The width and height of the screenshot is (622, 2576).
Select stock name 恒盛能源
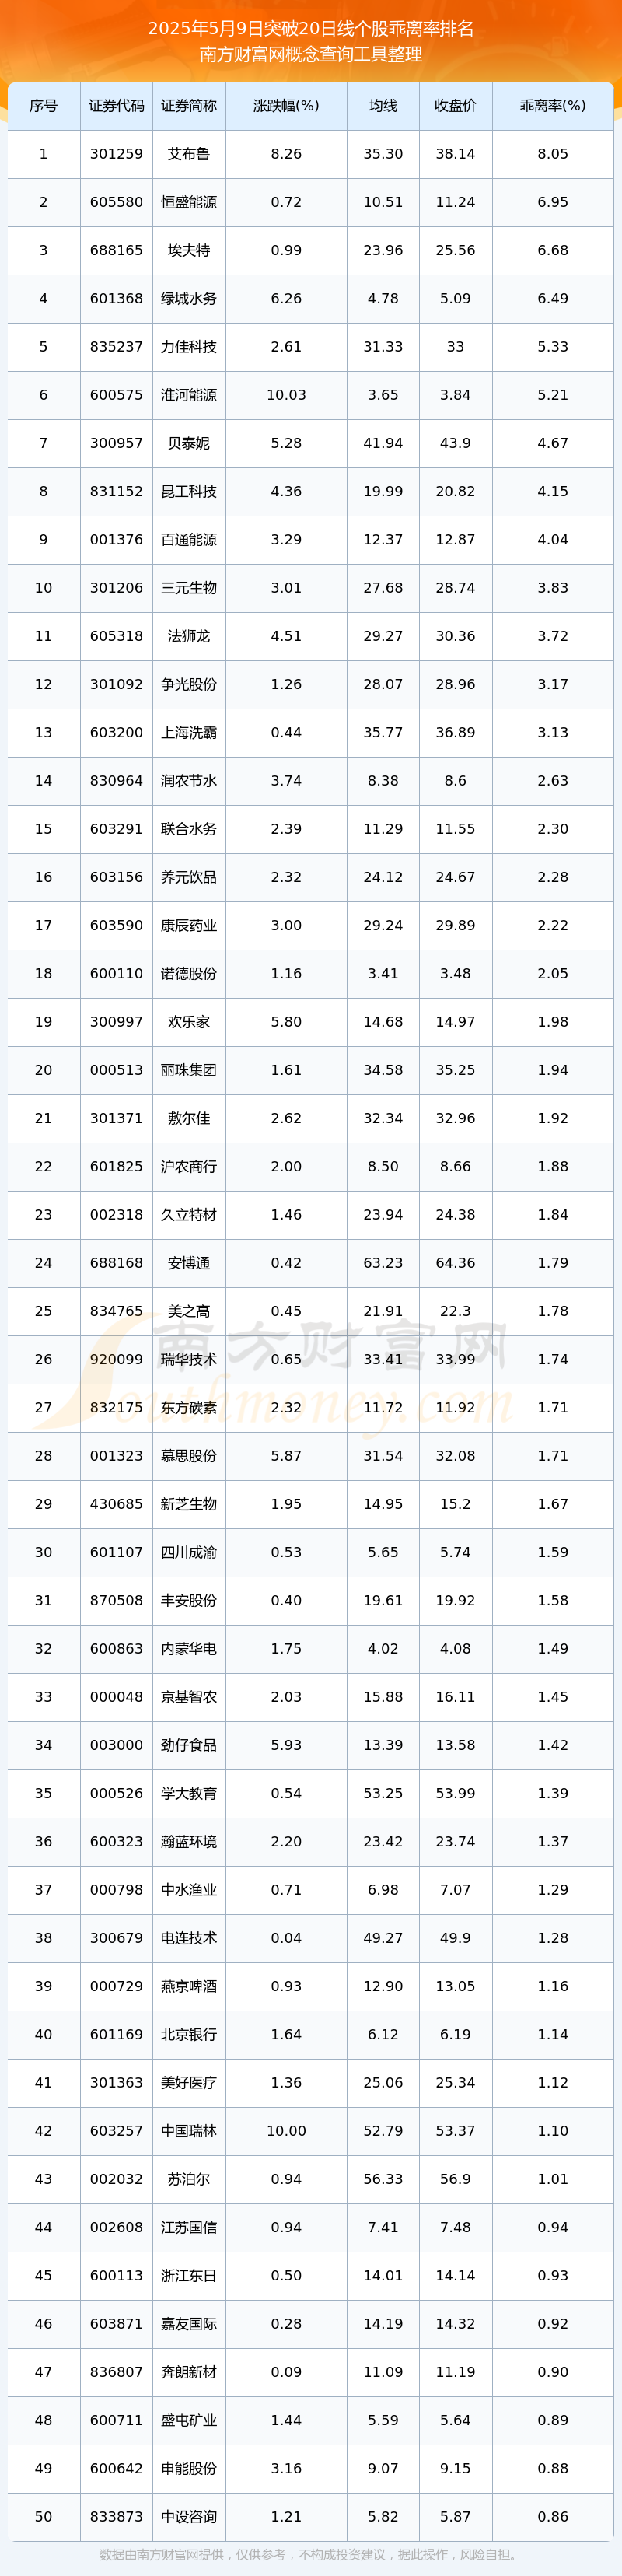pyautogui.click(x=189, y=202)
